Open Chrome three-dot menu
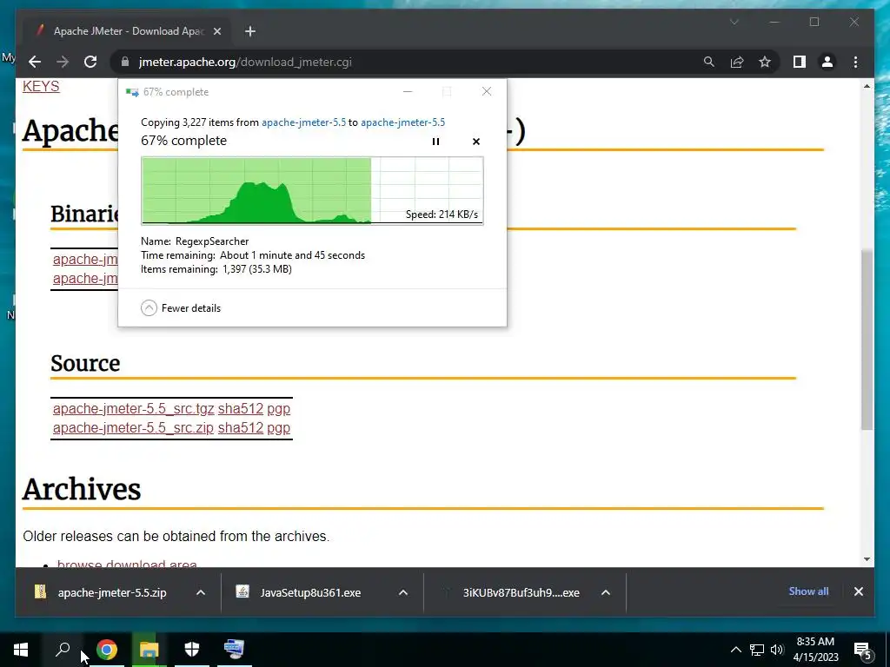Image resolution: width=890 pixels, height=667 pixels. coord(855,62)
